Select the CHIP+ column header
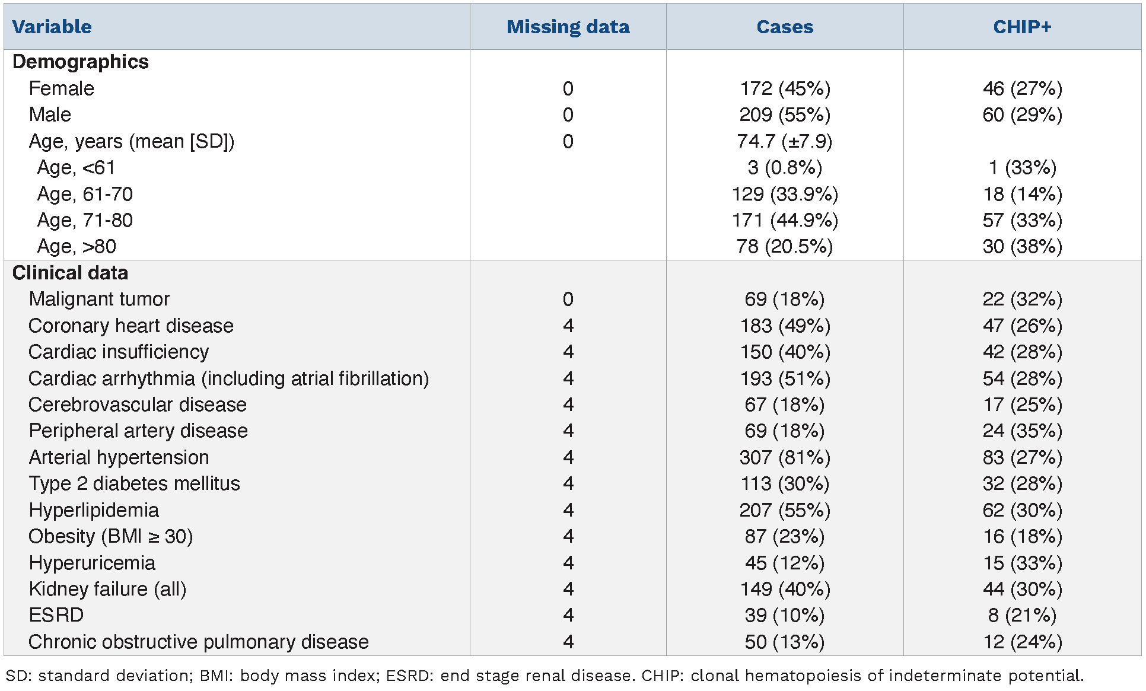Screen dimensions: 1146x691 [x=1021, y=27]
